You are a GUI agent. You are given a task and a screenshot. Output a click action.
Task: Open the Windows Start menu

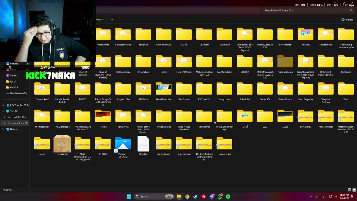coord(129,197)
